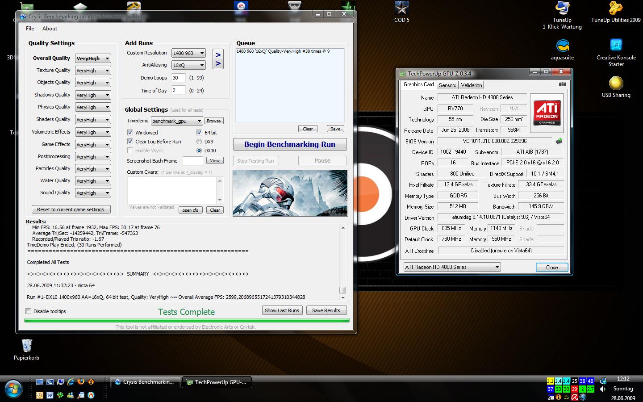This screenshot has height=402, width=643.
Task: Open the COD 5 desktop shortcut
Action: 401,12
